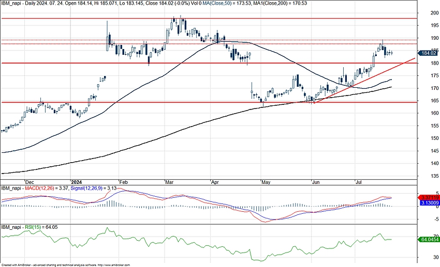Select the MA1(Close,200) = 170.53 legend label
Image resolution: width=440 pixels, height=267 pixels.
coord(281,4)
